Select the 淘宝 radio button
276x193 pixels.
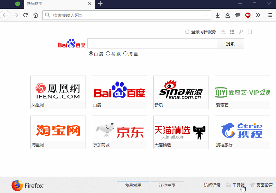pyautogui.click(x=125, y=54)
